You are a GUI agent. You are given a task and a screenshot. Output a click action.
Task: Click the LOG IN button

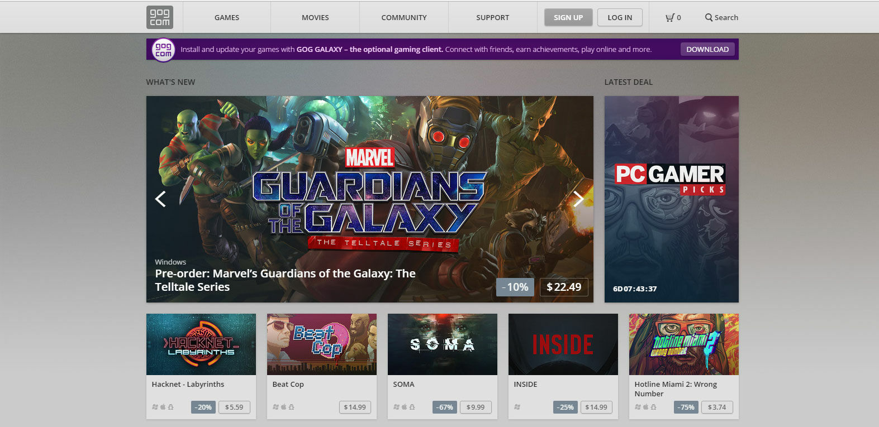click(x=620, y=17)
